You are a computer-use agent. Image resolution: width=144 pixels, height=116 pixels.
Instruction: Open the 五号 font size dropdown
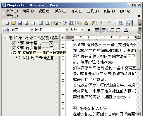coord(82,30)
